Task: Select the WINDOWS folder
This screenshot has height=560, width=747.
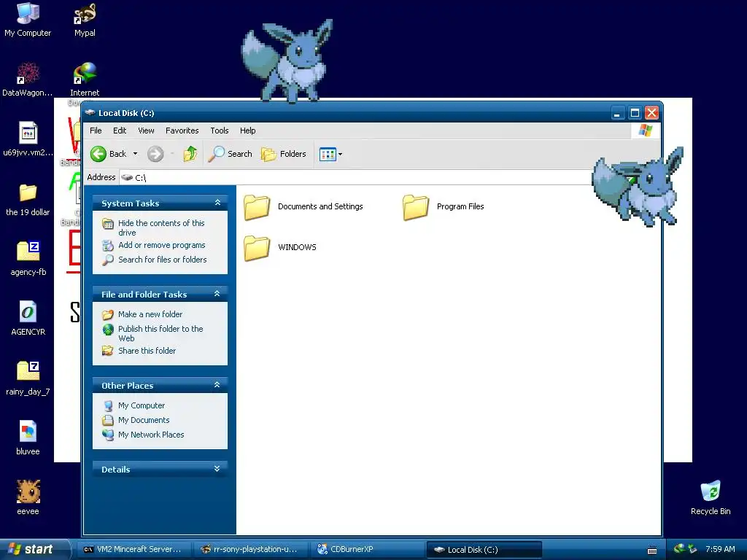Action: click(280, 247)
